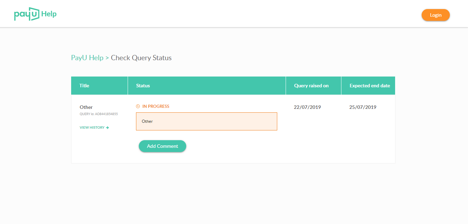
Task: Open the View History link
Action: [x=92, y=128]
